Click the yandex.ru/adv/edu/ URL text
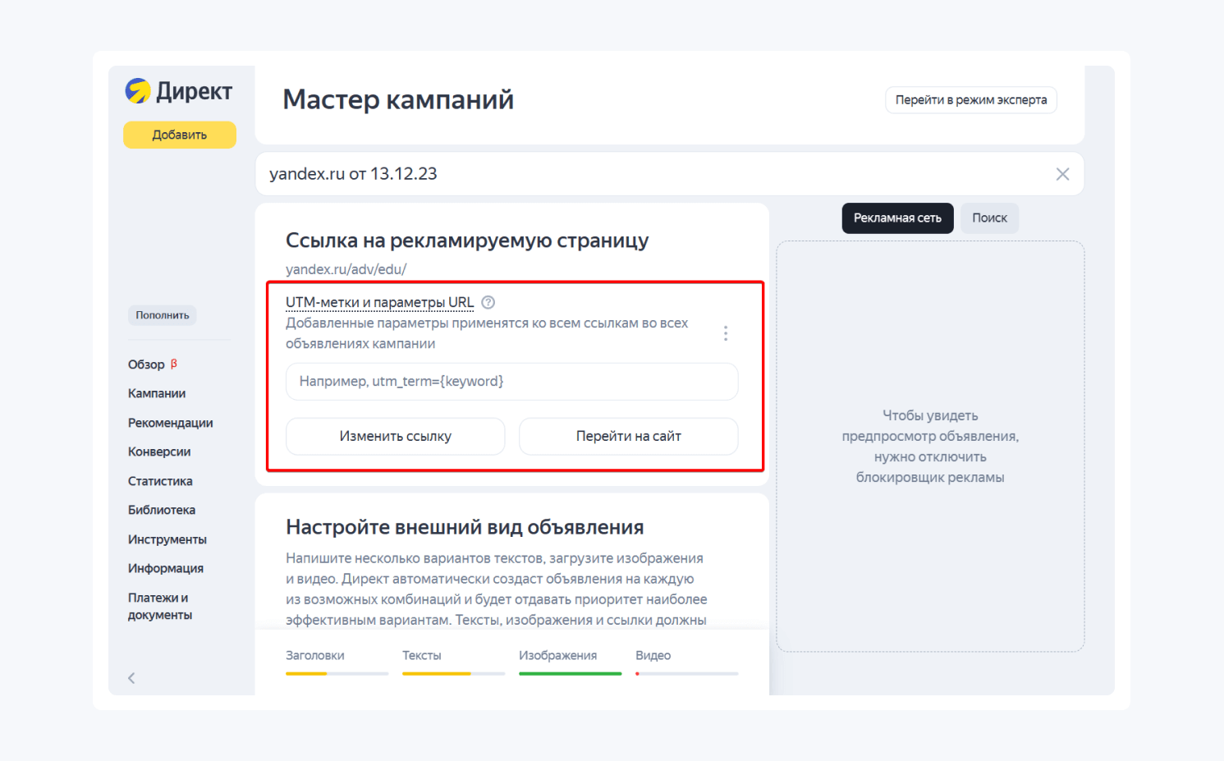 coord(346,269)
